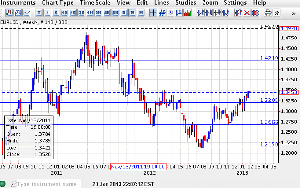
Task: Open the Instruments menu
Action: coord(18,3)
